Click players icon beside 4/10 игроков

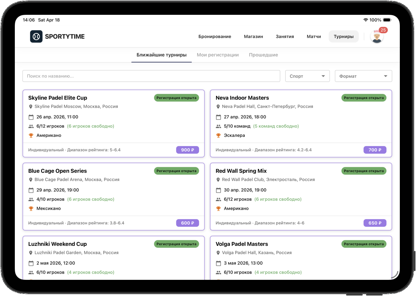tap(31, 199)
